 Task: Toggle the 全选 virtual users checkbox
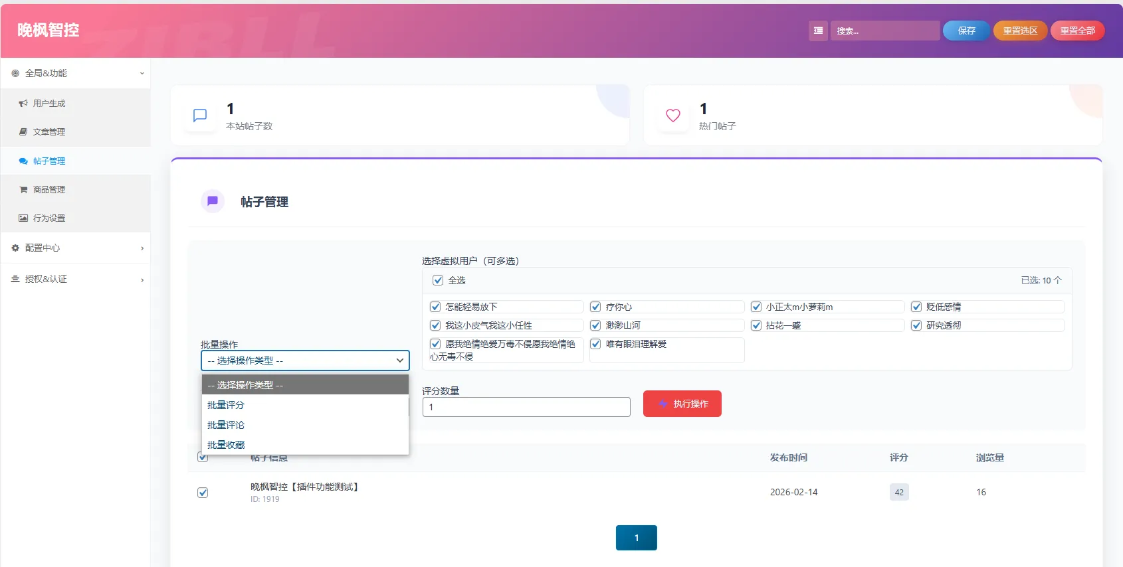438,280
